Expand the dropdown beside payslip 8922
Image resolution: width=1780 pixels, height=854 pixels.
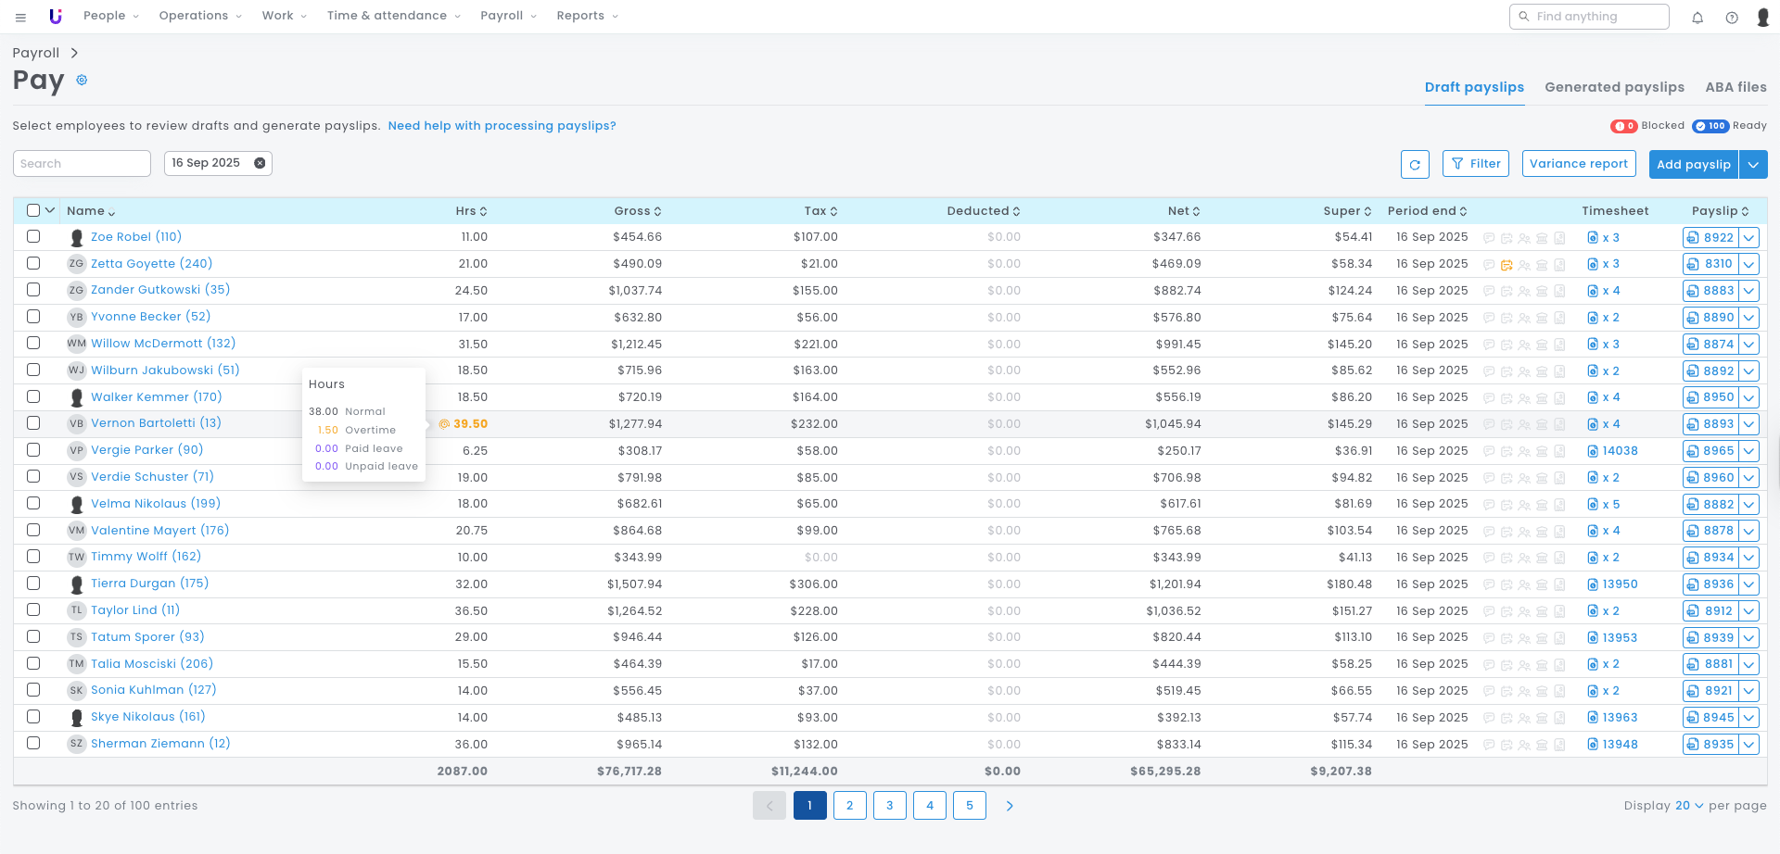1748,238
